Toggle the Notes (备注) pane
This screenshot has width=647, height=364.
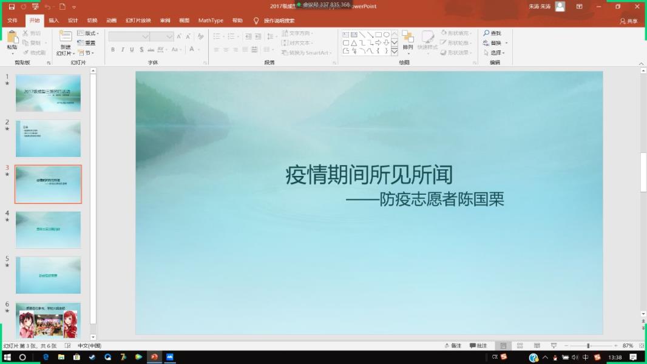(x=453, y=345)
